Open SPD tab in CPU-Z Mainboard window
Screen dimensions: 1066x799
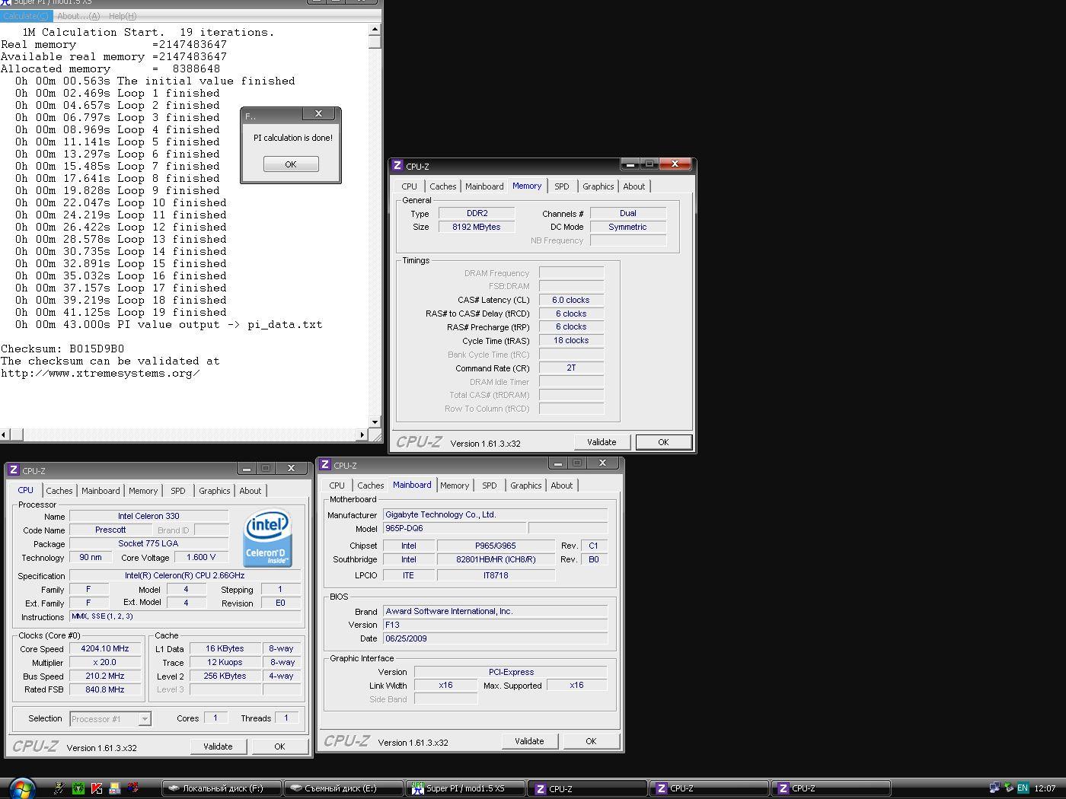pyautogui.click(x=490, y=485)
